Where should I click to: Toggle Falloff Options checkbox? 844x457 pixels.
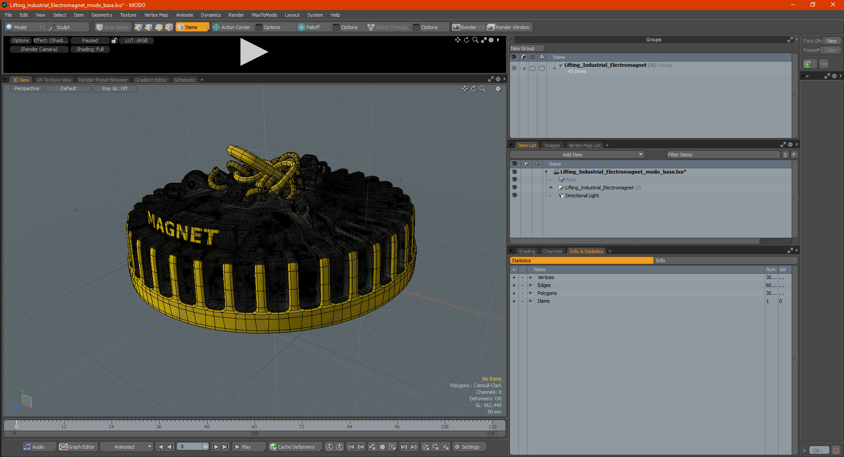(336, 27)
